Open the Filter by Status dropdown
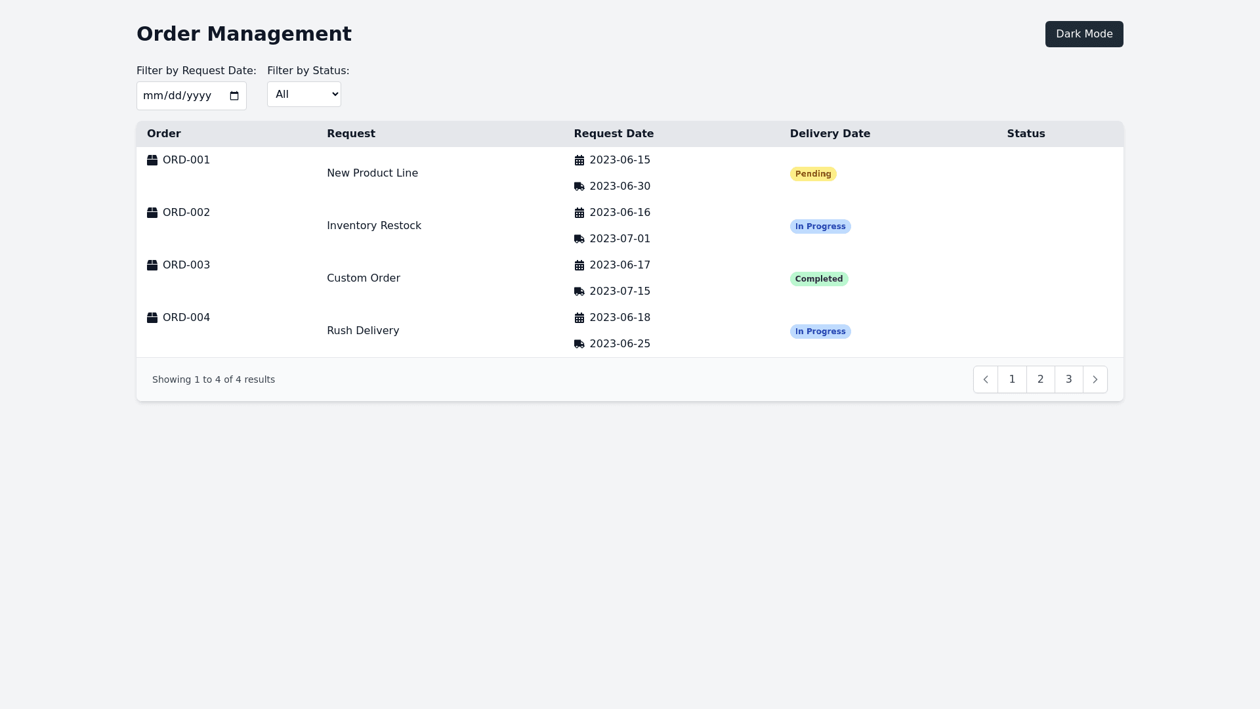Screen dimensions: 1260x709 click(304, 95)
